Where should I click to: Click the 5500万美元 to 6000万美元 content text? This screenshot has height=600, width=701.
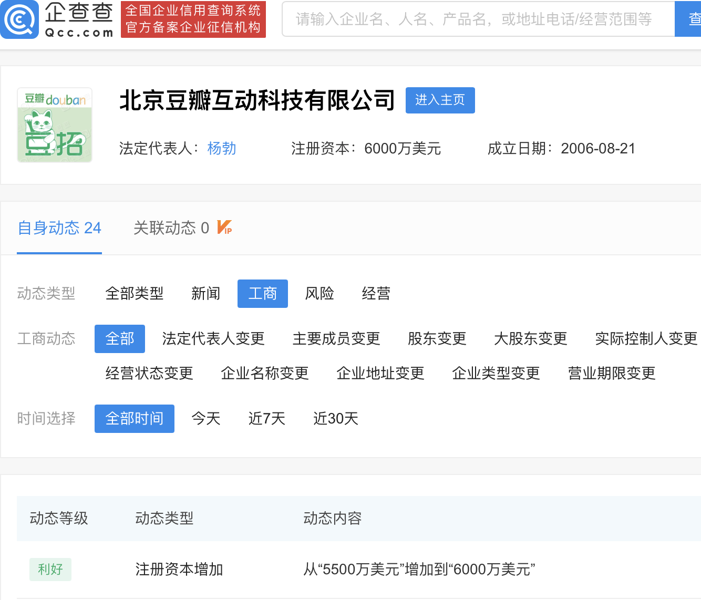coord(419,570)
